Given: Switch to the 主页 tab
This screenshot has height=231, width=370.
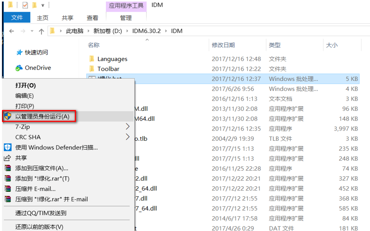Looking at the screenshot, I should pos(42,18).
